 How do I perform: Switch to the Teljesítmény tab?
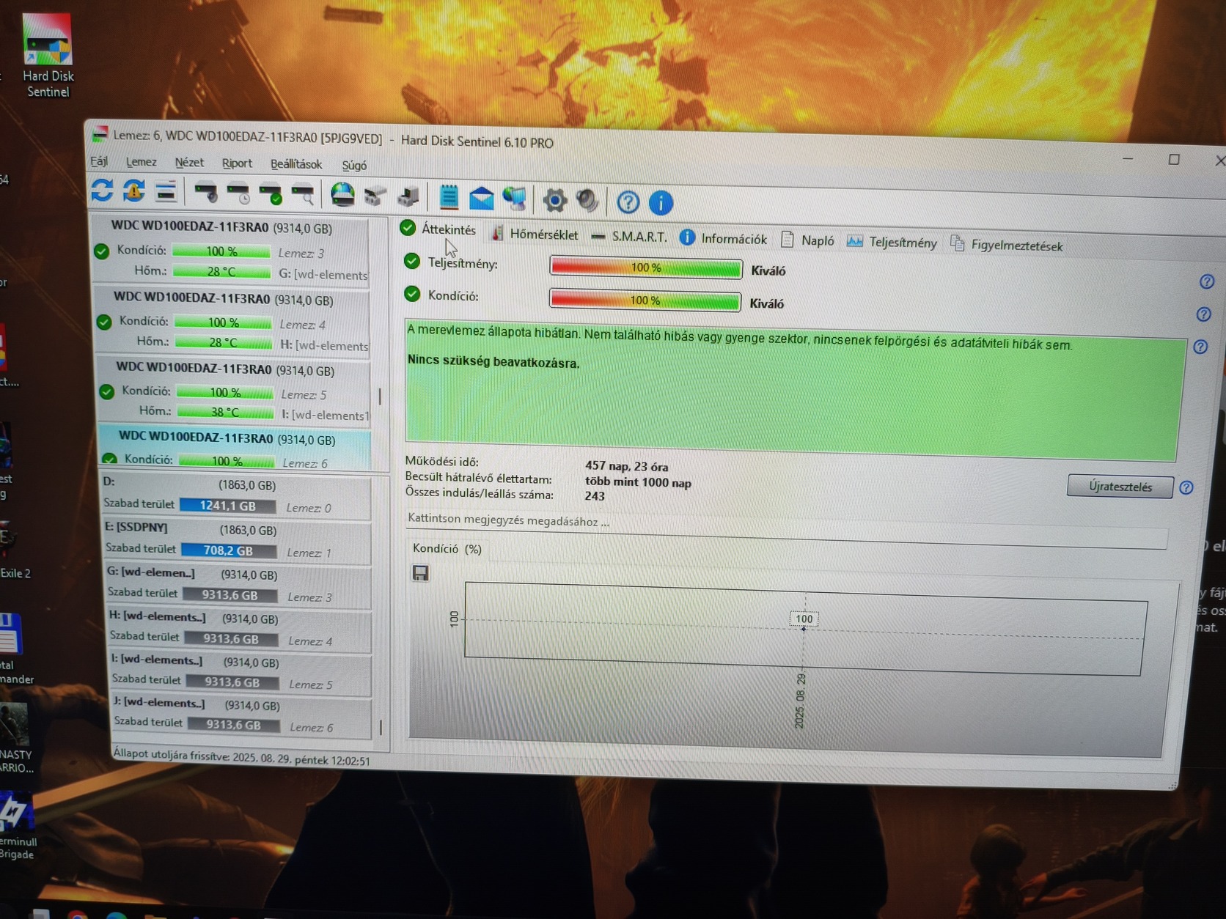892,242
